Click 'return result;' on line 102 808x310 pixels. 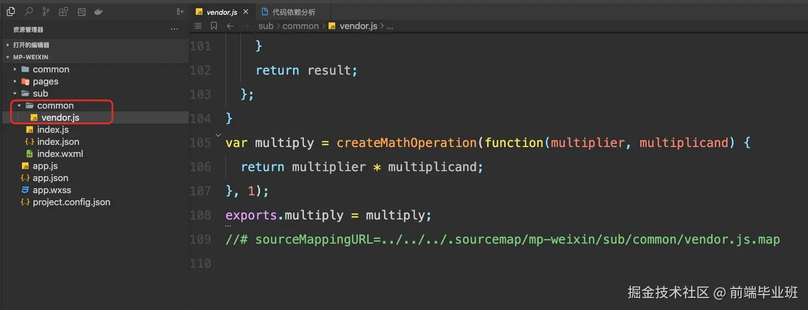[307, 70]
